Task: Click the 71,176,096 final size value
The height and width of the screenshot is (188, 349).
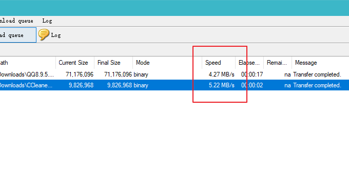Action: 118,74
